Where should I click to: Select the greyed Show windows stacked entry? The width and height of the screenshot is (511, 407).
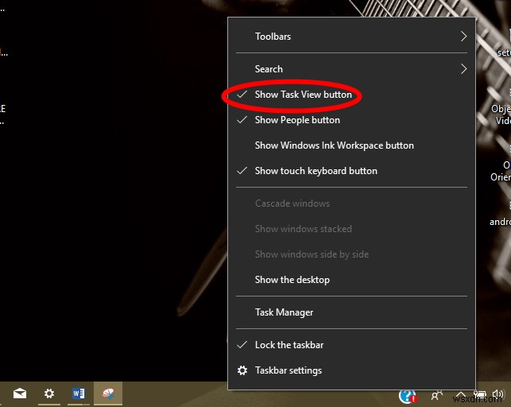(351, 229)
